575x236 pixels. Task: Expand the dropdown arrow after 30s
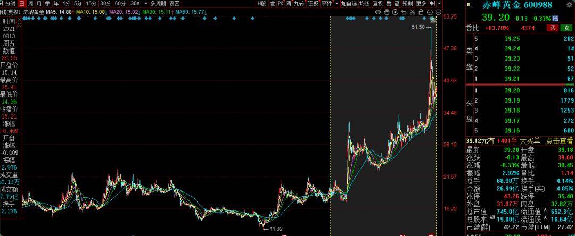[146, 3]
